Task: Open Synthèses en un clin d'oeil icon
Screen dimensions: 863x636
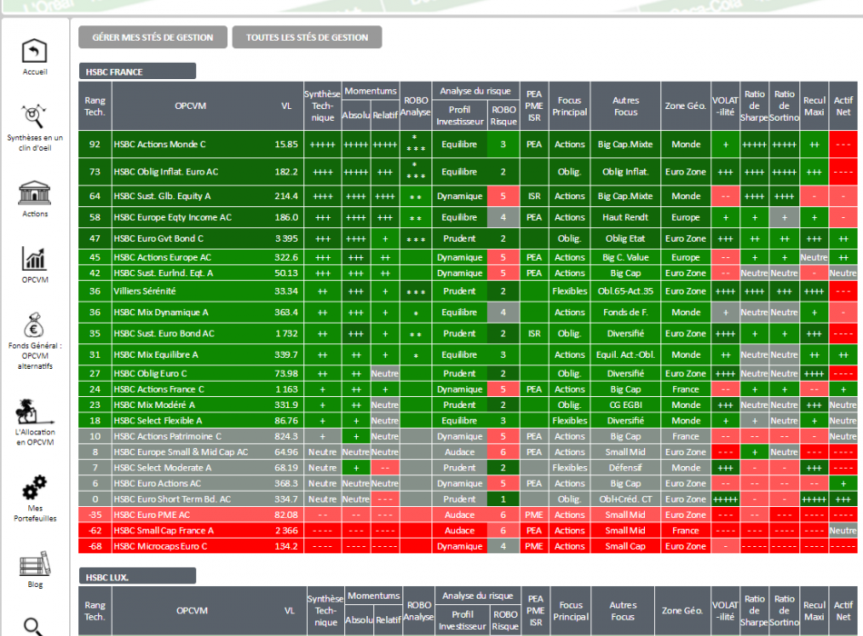Action: click(x=34, y=116)
